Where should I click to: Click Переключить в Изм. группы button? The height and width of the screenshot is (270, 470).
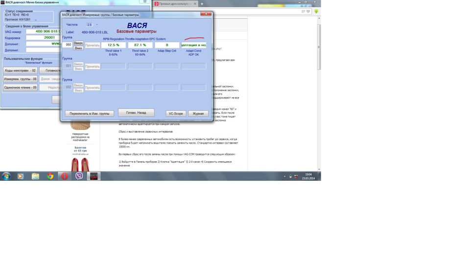pyautogui.click(x=89, y=113)
